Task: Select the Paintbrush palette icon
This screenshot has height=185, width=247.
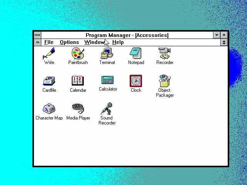Action: tap(78, 53)
